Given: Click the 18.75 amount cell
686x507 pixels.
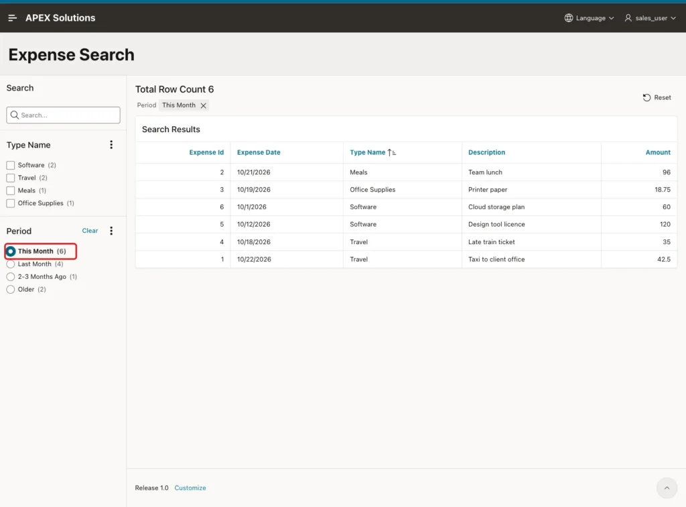Looking at the screenshot, I should click(x=638, y=190).
